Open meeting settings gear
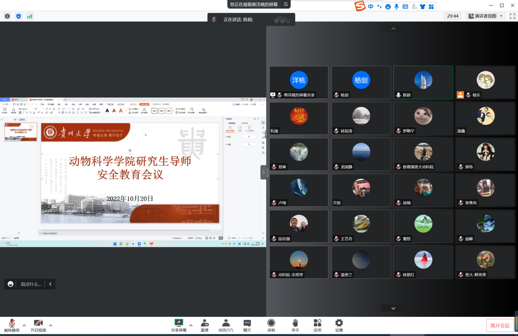The image size is (518, 336). [339, 323]
